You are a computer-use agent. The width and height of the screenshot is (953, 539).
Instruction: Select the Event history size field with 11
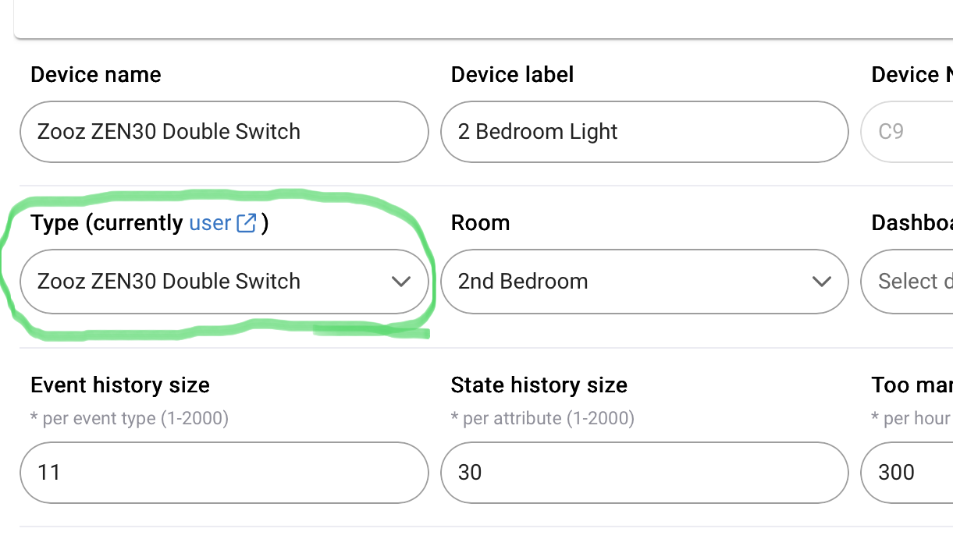coord(224,473)
